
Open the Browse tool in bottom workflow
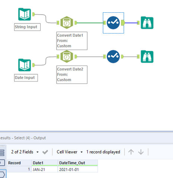coord(147,57)
